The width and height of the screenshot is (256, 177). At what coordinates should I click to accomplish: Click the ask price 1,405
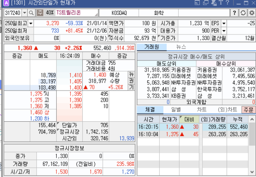tap(76, 81)
